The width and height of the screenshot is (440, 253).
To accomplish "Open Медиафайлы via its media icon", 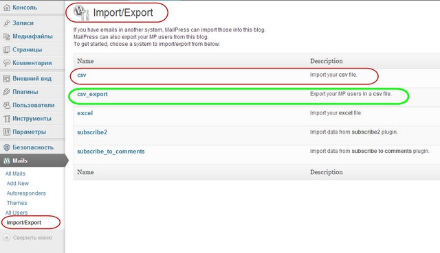I will coord(6,36).
